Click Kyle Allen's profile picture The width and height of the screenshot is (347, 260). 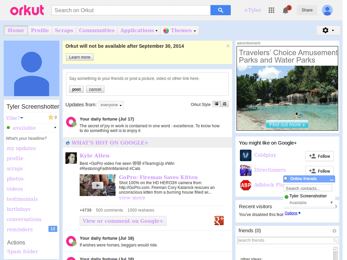coord(71,158)
